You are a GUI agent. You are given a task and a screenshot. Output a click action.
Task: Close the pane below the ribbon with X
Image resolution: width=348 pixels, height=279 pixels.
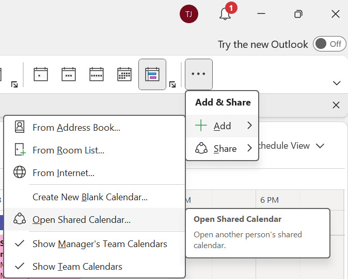point(336,105)
